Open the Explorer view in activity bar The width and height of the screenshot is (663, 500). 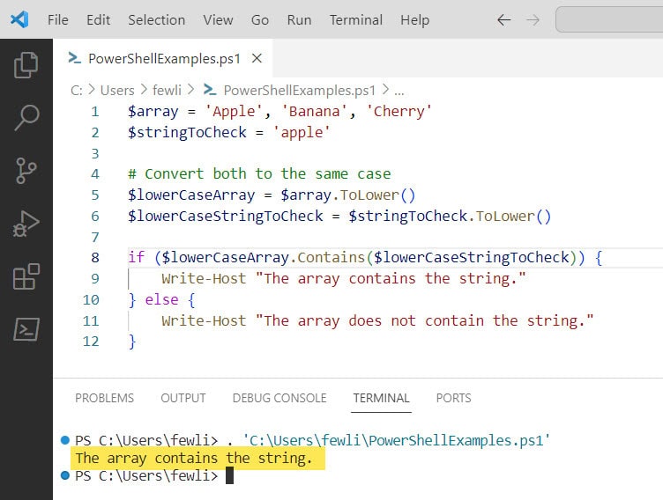26,64
